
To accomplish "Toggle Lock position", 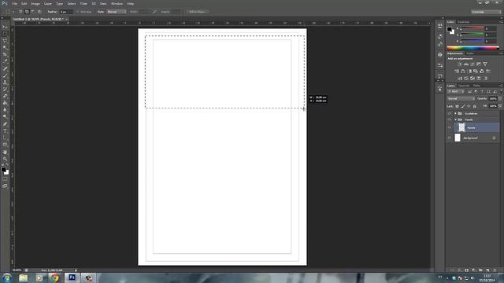I will 469,106.
